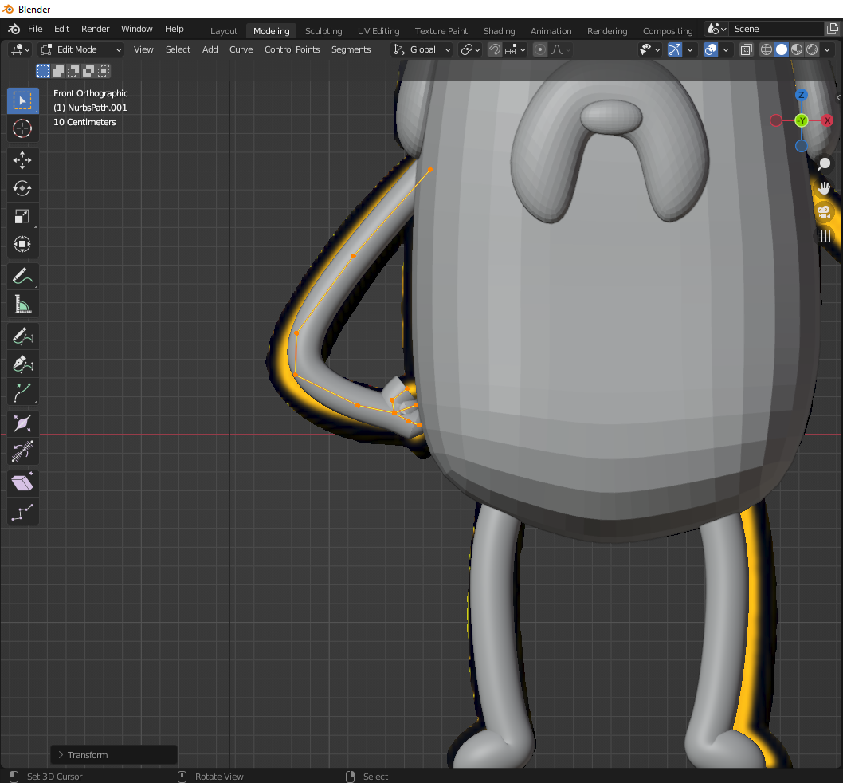Open the snapping options dropdown

point(516,50)
